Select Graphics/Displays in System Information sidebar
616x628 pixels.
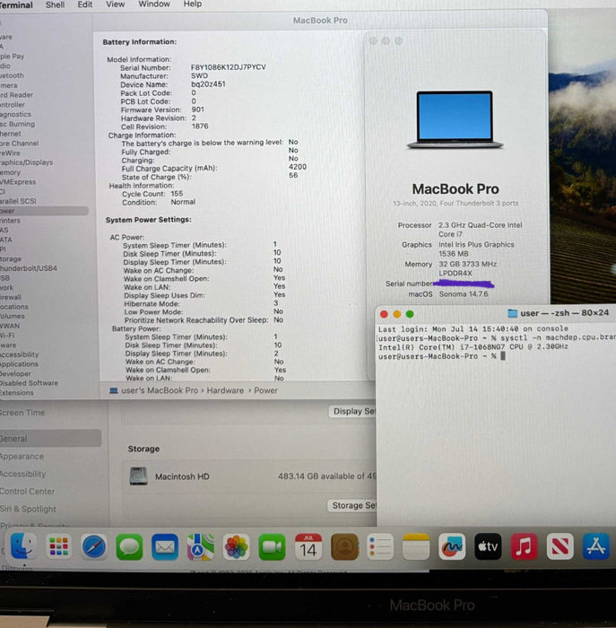[x=26, y=162]
